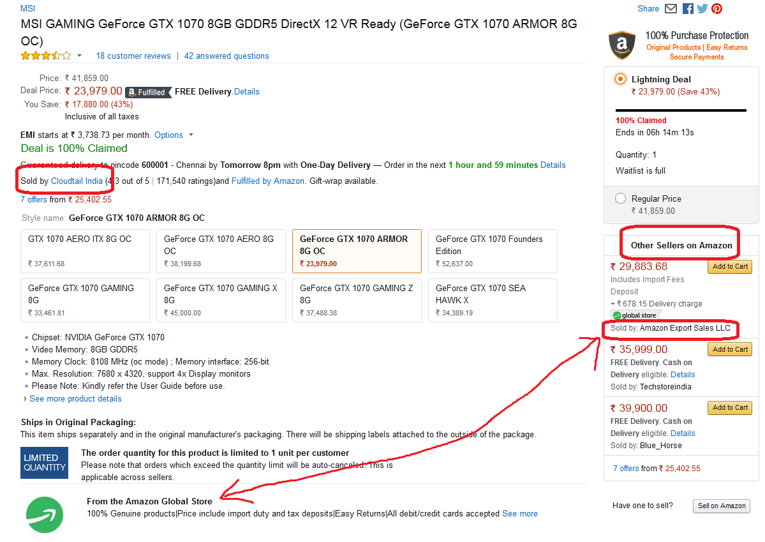The width and height of the screenshot is (765, 542).
Task: Click the green Amazon Global Store logo
Action: tap(45, 515)
